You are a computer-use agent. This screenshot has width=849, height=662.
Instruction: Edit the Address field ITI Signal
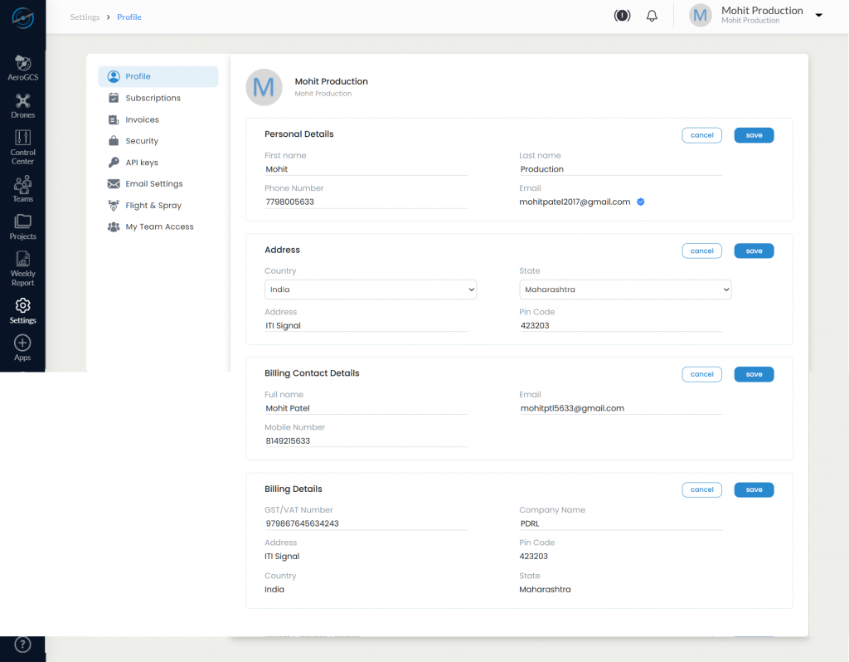tap(366, 325)
